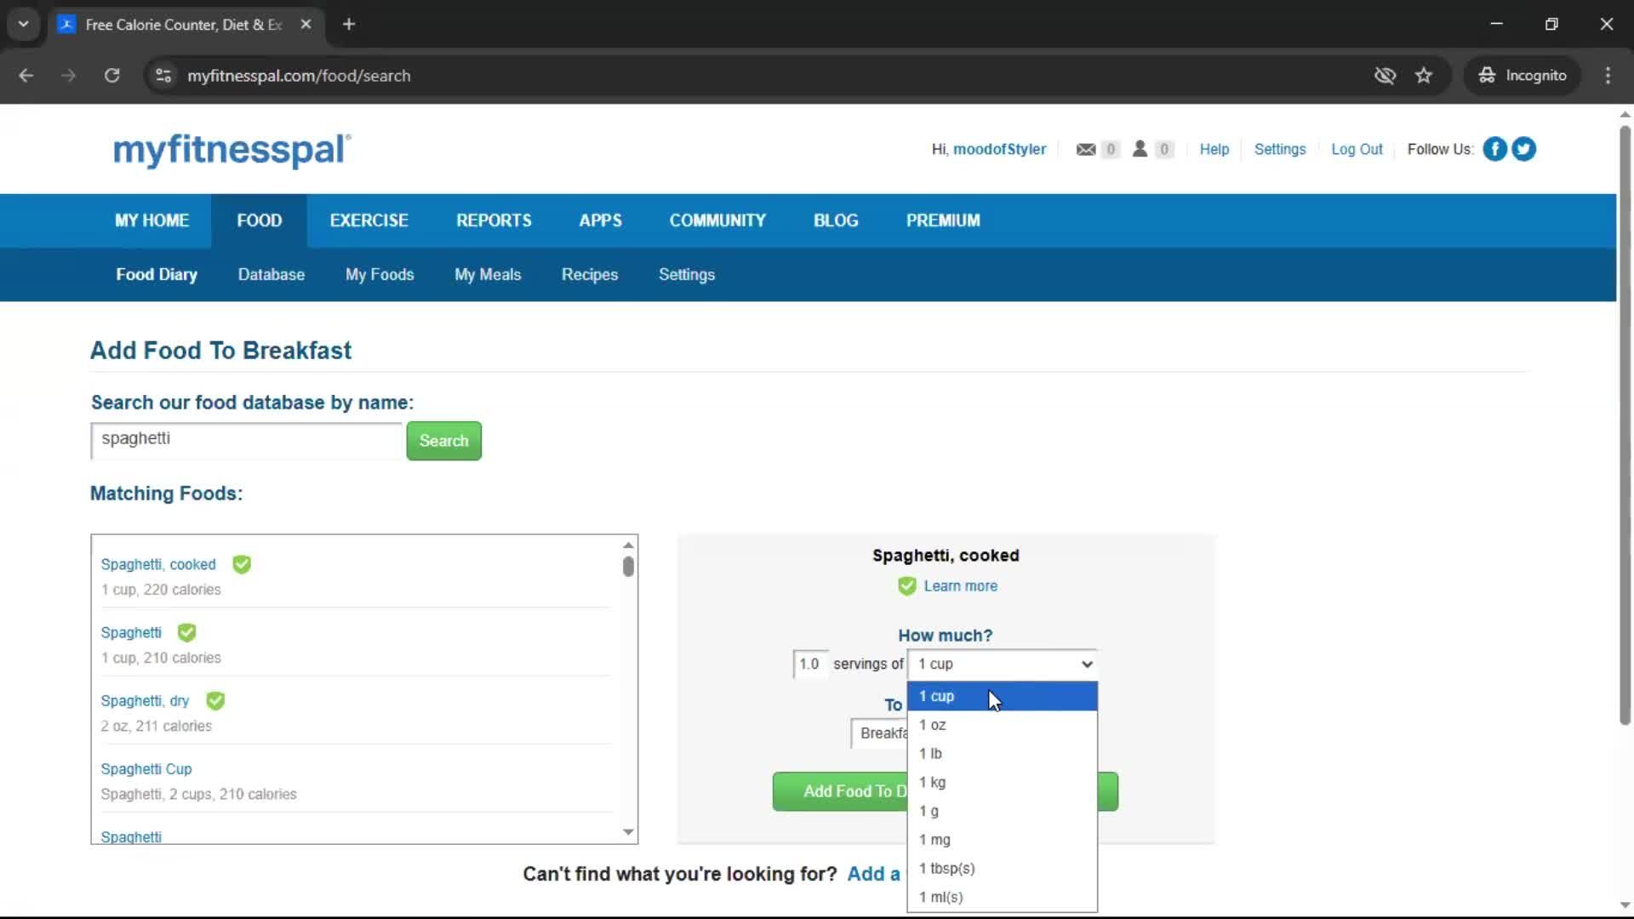Select the Spaghetti Cup result
Image resolution: width=1634 pixels, height=919 pixels.
tap(146, 768)
